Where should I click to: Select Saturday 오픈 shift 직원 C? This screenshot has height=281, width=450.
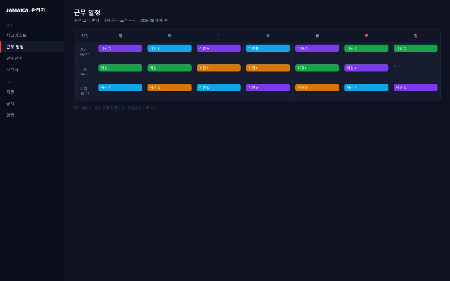366,48
